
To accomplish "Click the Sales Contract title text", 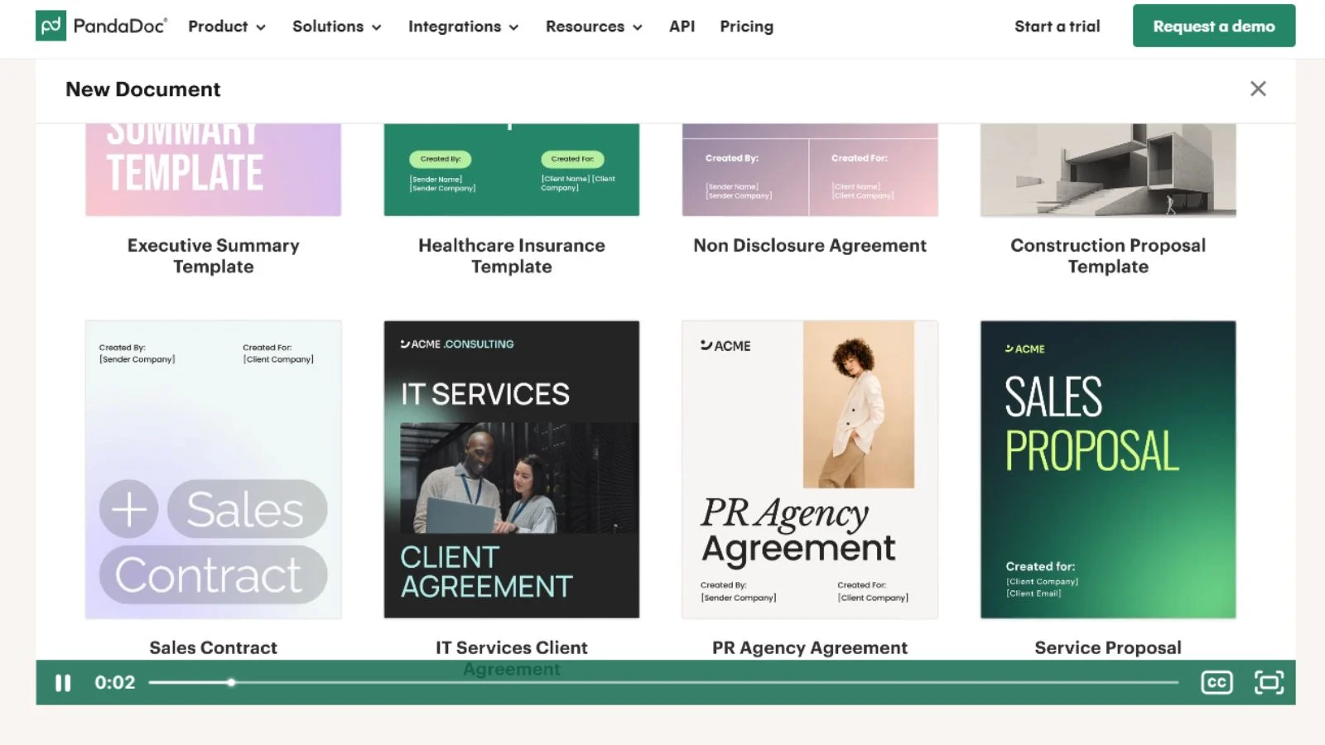I will pos(214,647).
